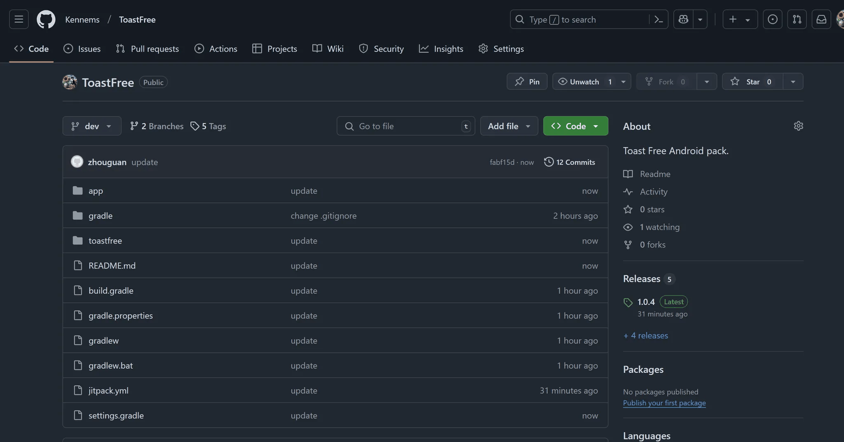844x442 pixels.
Task: Open the Copilot icon button
Action: click(683, 19)
